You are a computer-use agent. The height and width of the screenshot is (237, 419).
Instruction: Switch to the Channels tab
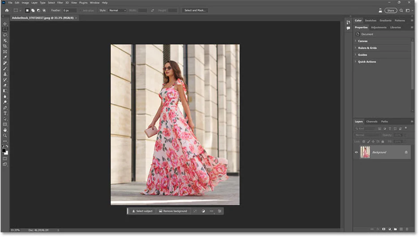372,122
